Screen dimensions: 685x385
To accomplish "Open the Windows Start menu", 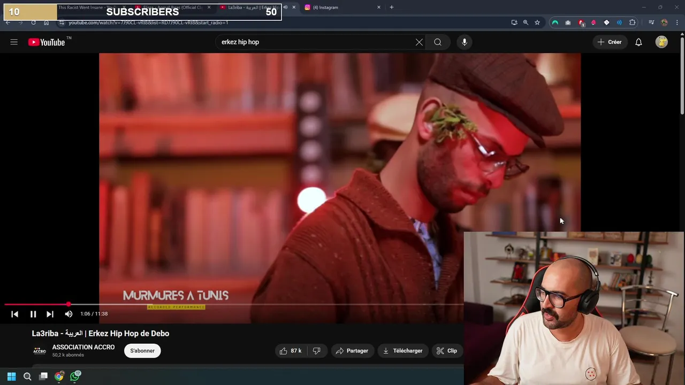I will click(11, 376).
